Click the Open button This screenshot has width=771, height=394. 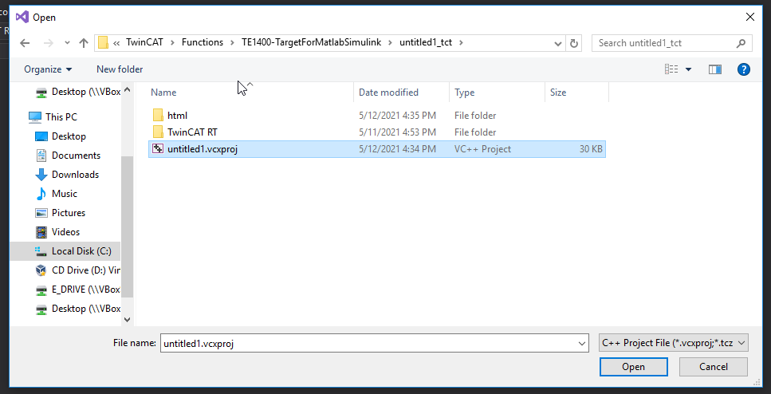click(x=633, y=367)
